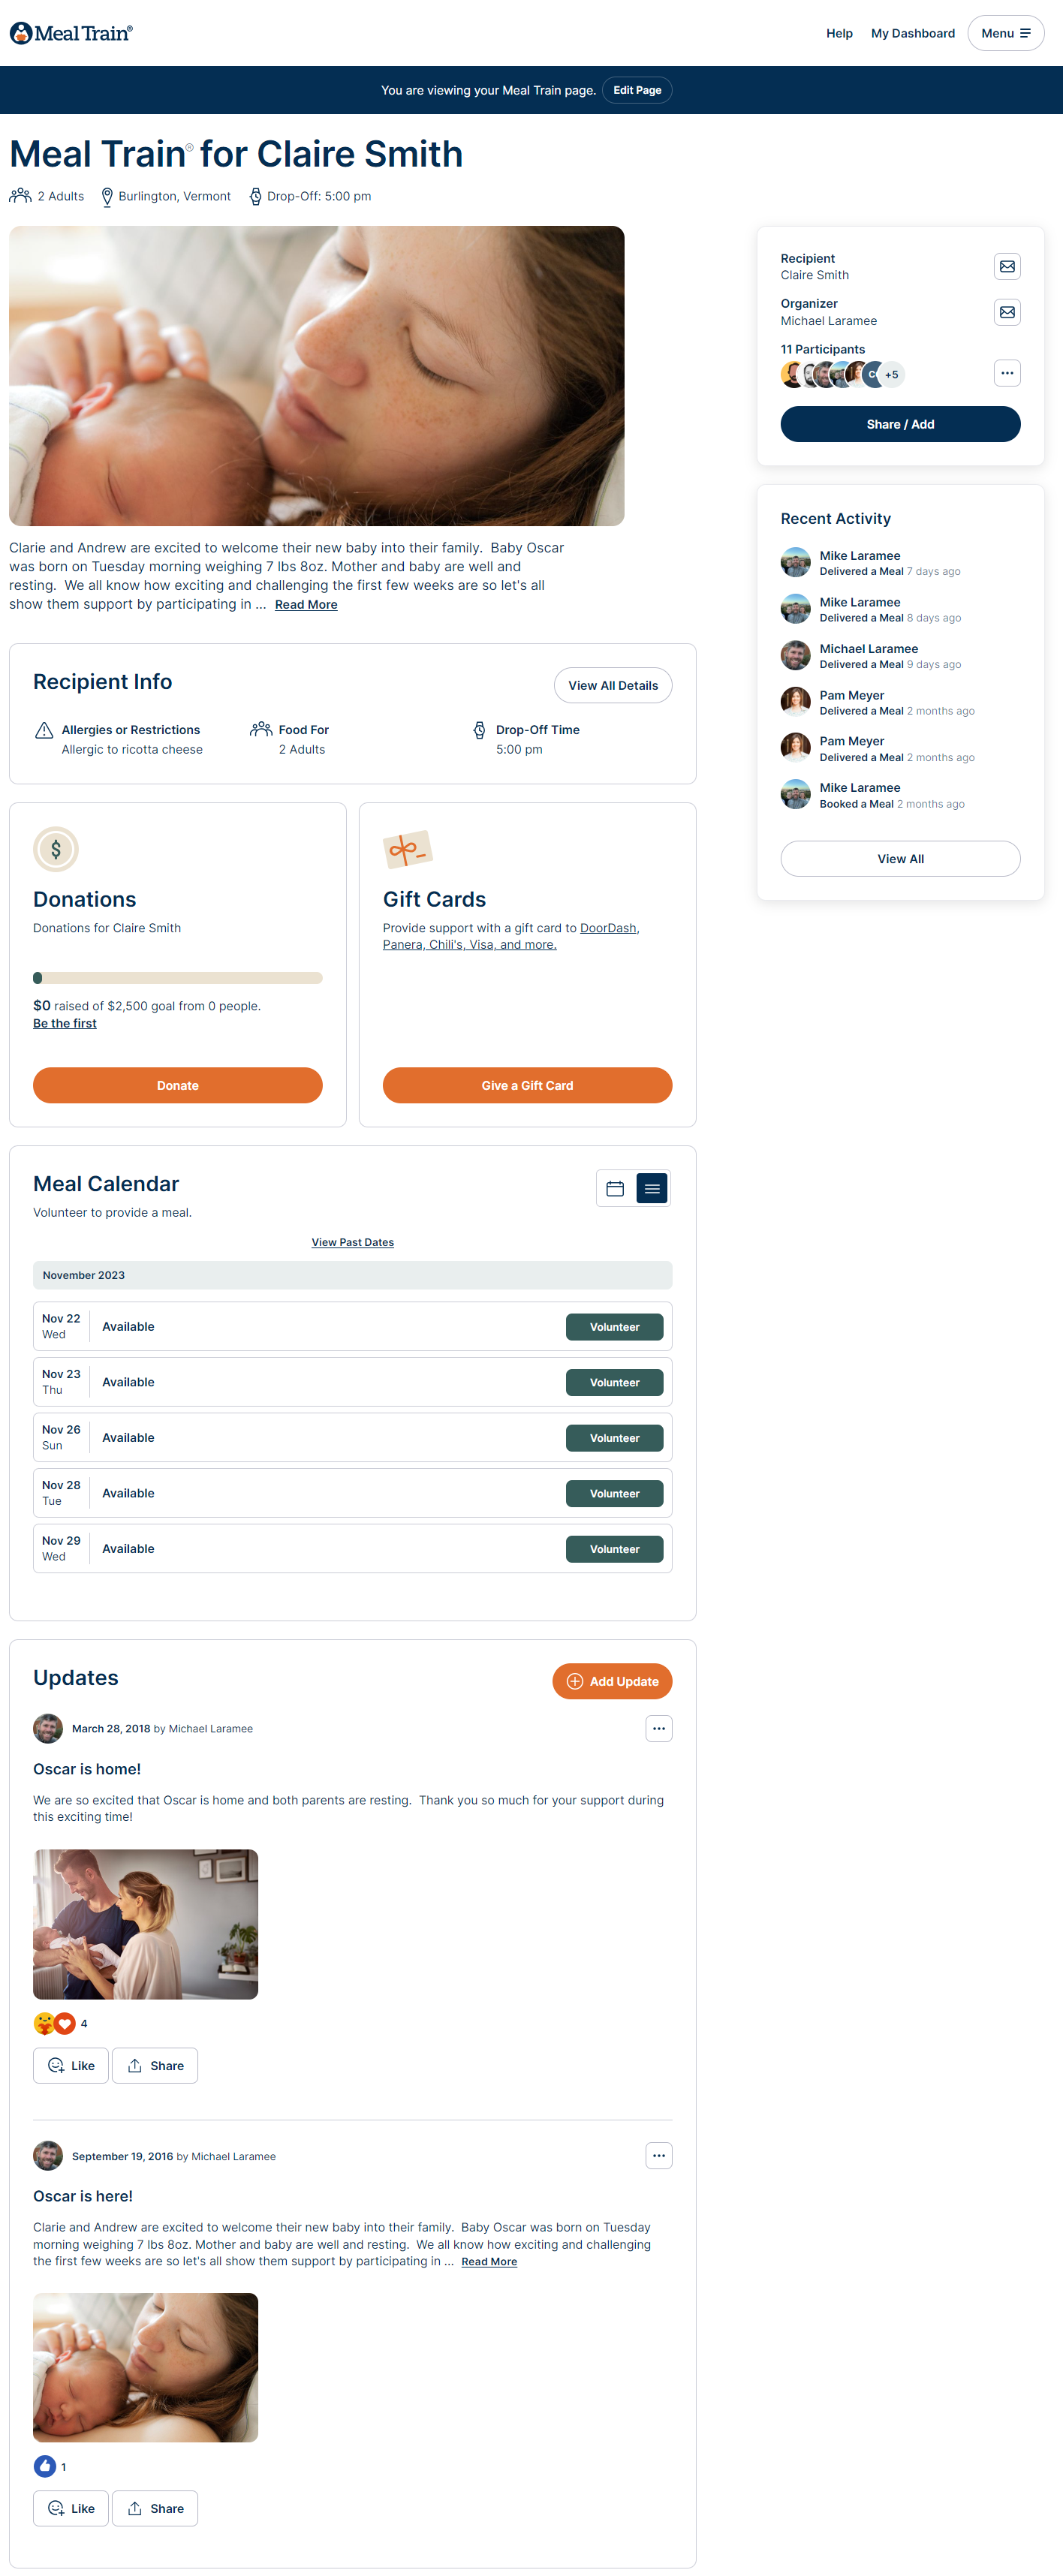Open the Menu dropdown
The height and width of the screenshot is (2576, 1063).
(1005, 33)
